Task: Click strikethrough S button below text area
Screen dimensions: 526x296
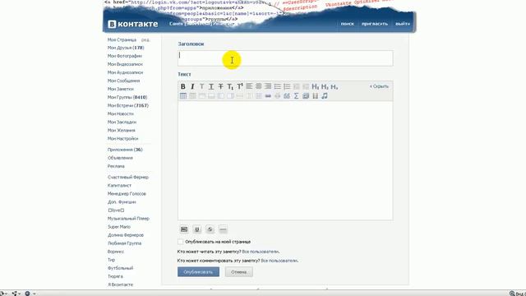Action: click(x=210, y=229)
